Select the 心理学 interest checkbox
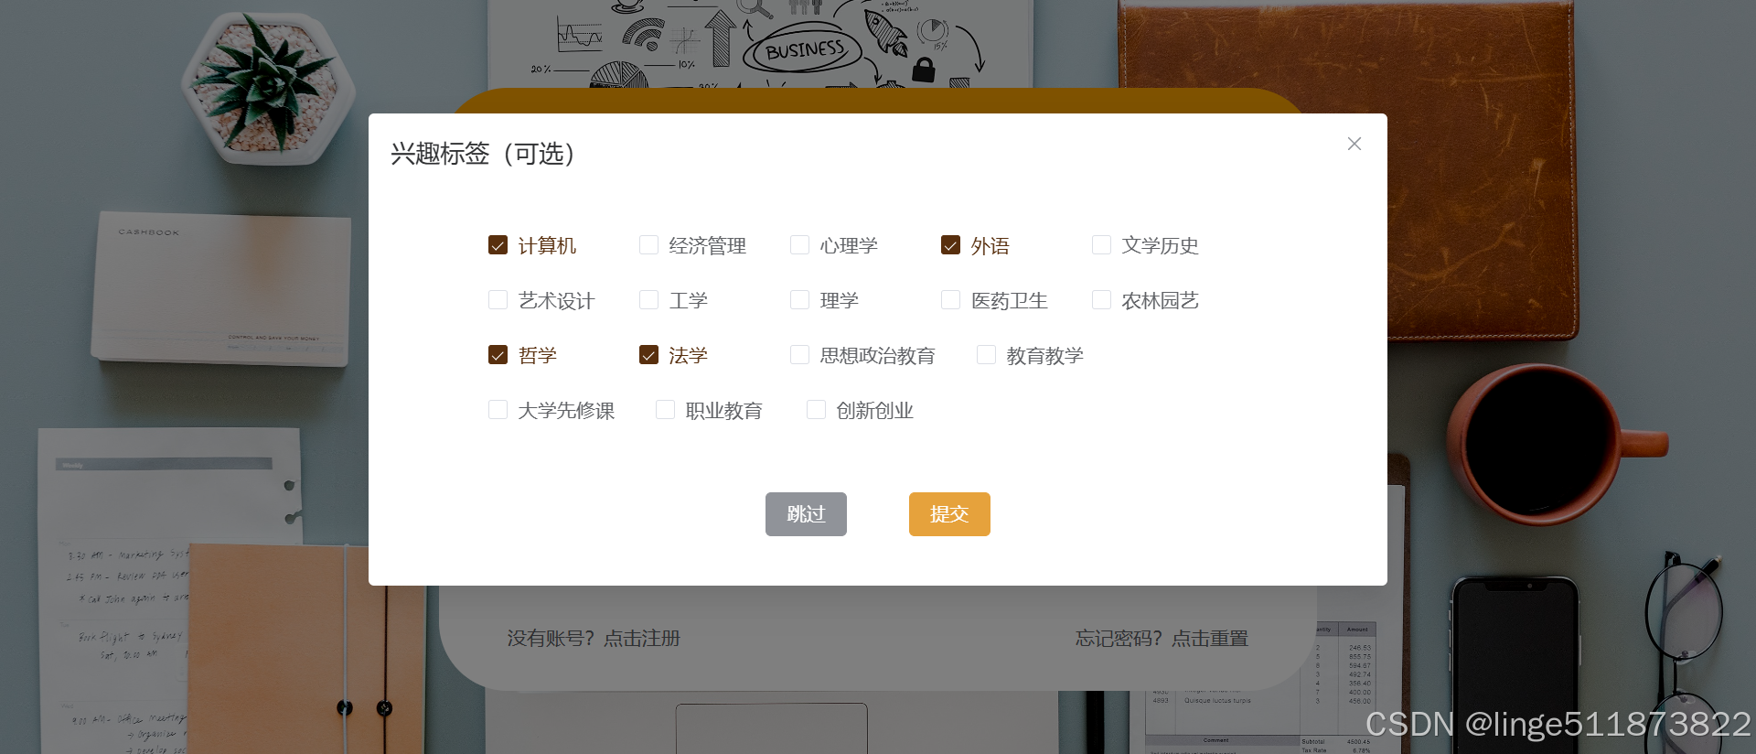This screenshot has height=754, width=1756. coord(799,245)
